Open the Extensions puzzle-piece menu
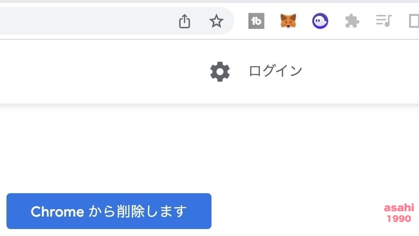The height and width of the screenshot is (236, 419). (x=352, y=21)
